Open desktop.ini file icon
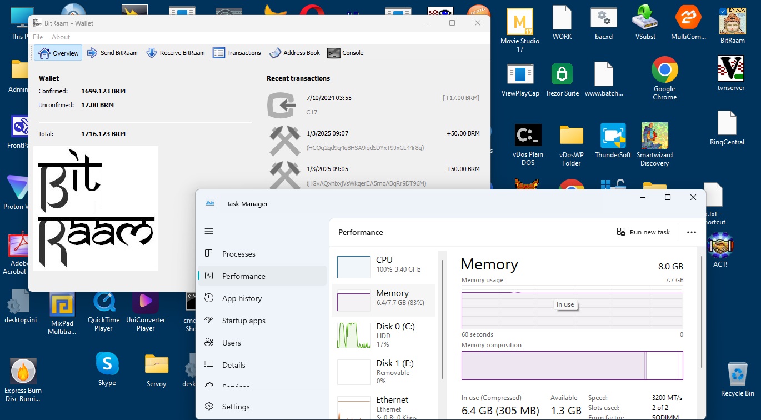This screenshot has height=420, width=761. click(21, 307)
